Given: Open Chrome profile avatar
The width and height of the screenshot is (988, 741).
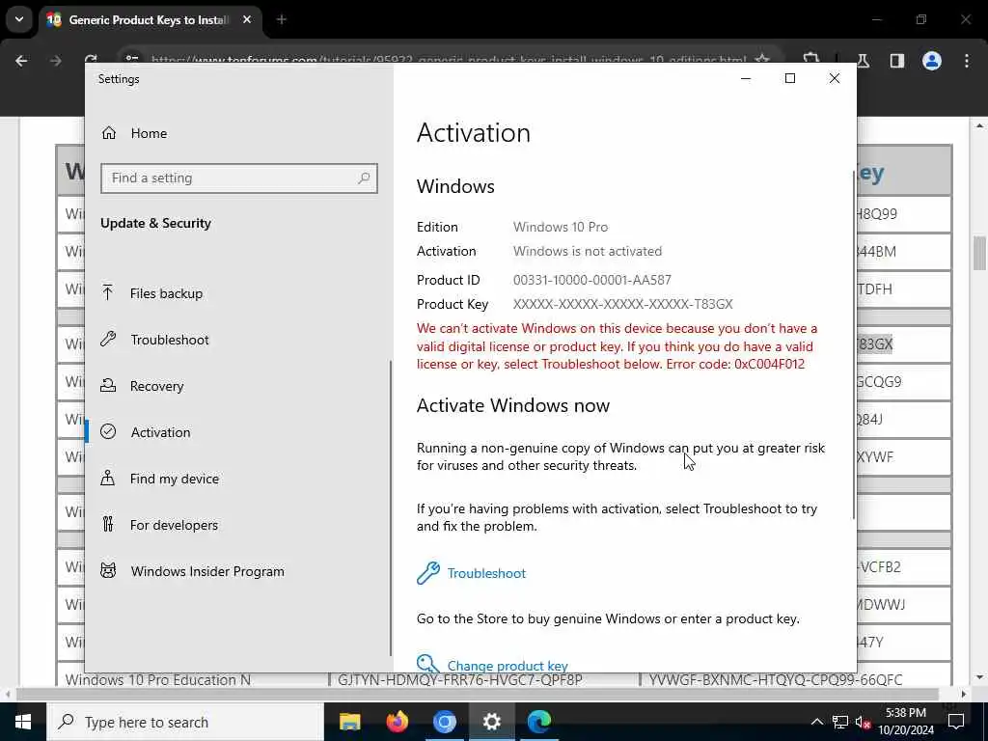Looking at the screenshot, I should click(932, 61).
